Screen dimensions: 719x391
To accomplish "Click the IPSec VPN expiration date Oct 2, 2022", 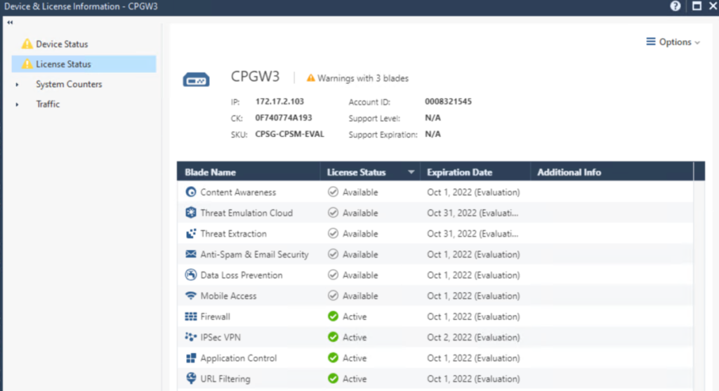I will 473,337.
